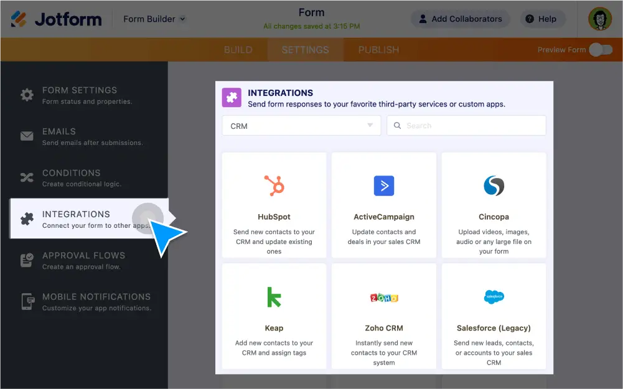Screen dimensions: 623x389
Task: Click the Form Settings gear icon
Action: (27, 94)
